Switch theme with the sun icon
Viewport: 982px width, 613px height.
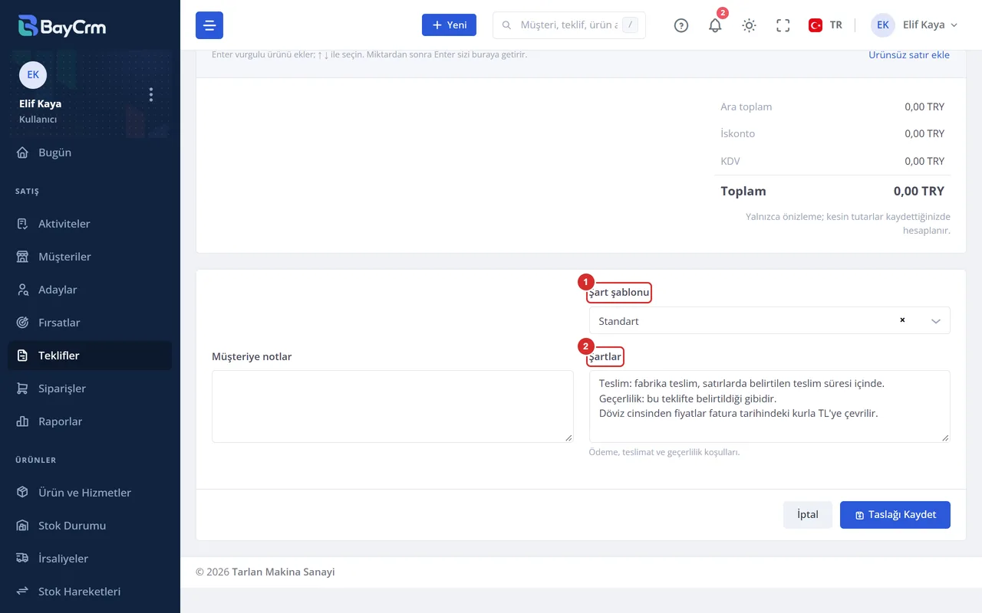click(749, 25)
